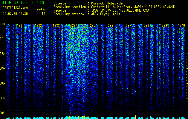Viewport: 188px width, 119px height.
Task: Click the 1233 time marker
Action: (56, 26)
